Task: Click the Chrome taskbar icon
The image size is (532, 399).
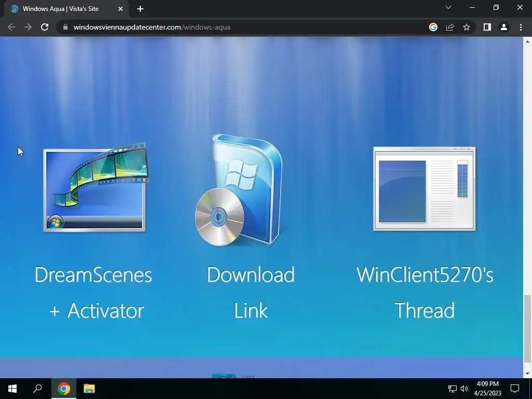Action: 64,389
